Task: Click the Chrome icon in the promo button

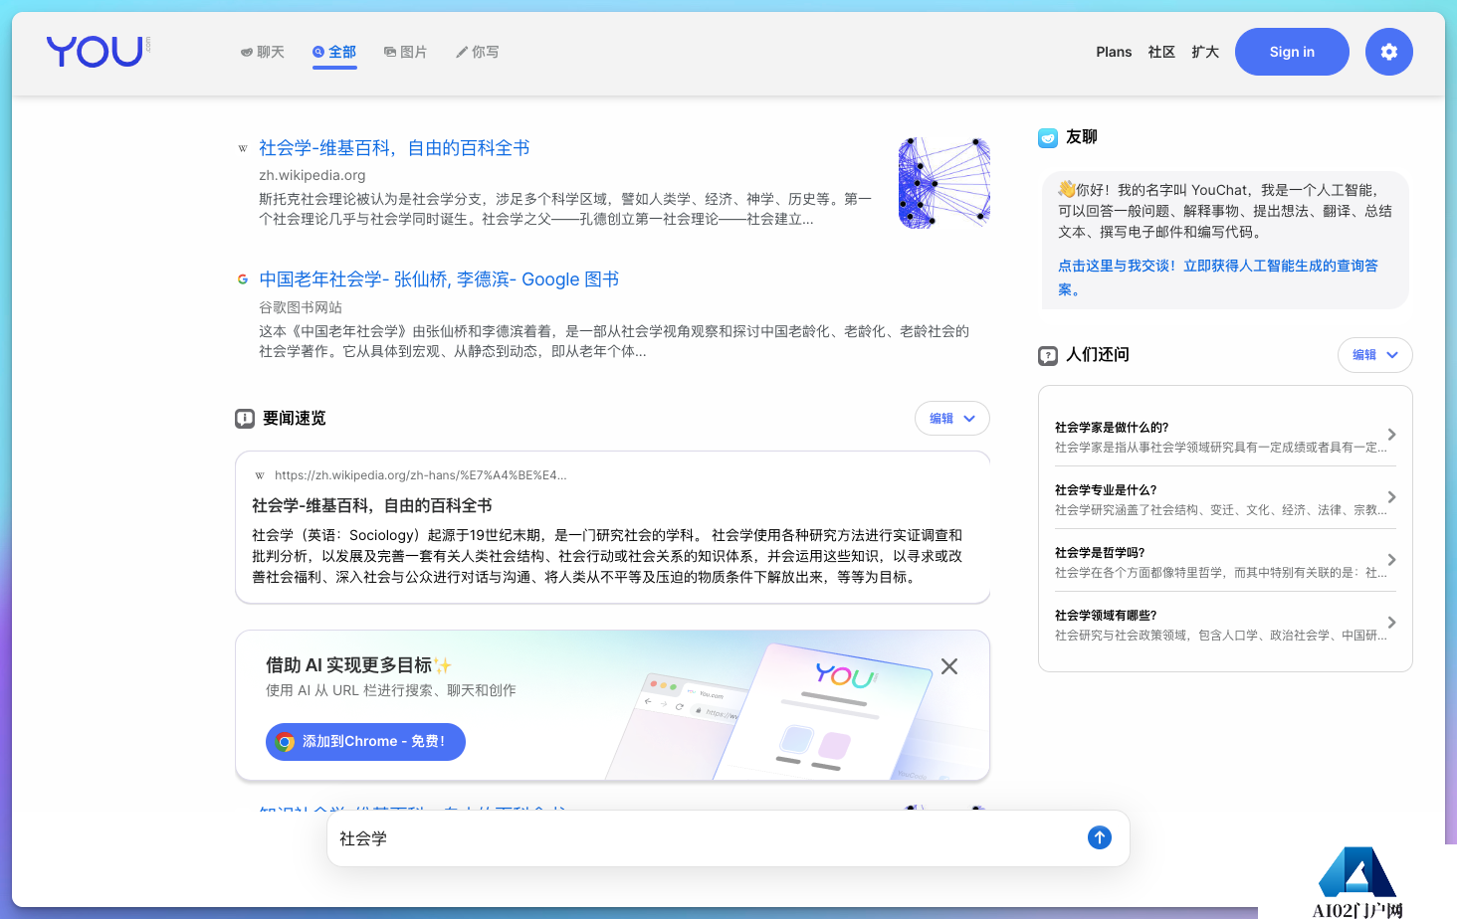Action: pos(286,742)
